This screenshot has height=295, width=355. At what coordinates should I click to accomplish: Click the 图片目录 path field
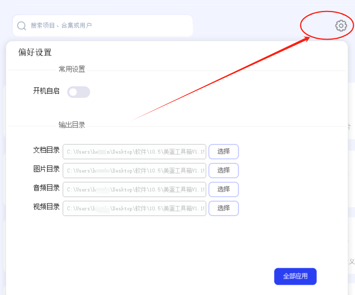[134, 171]
